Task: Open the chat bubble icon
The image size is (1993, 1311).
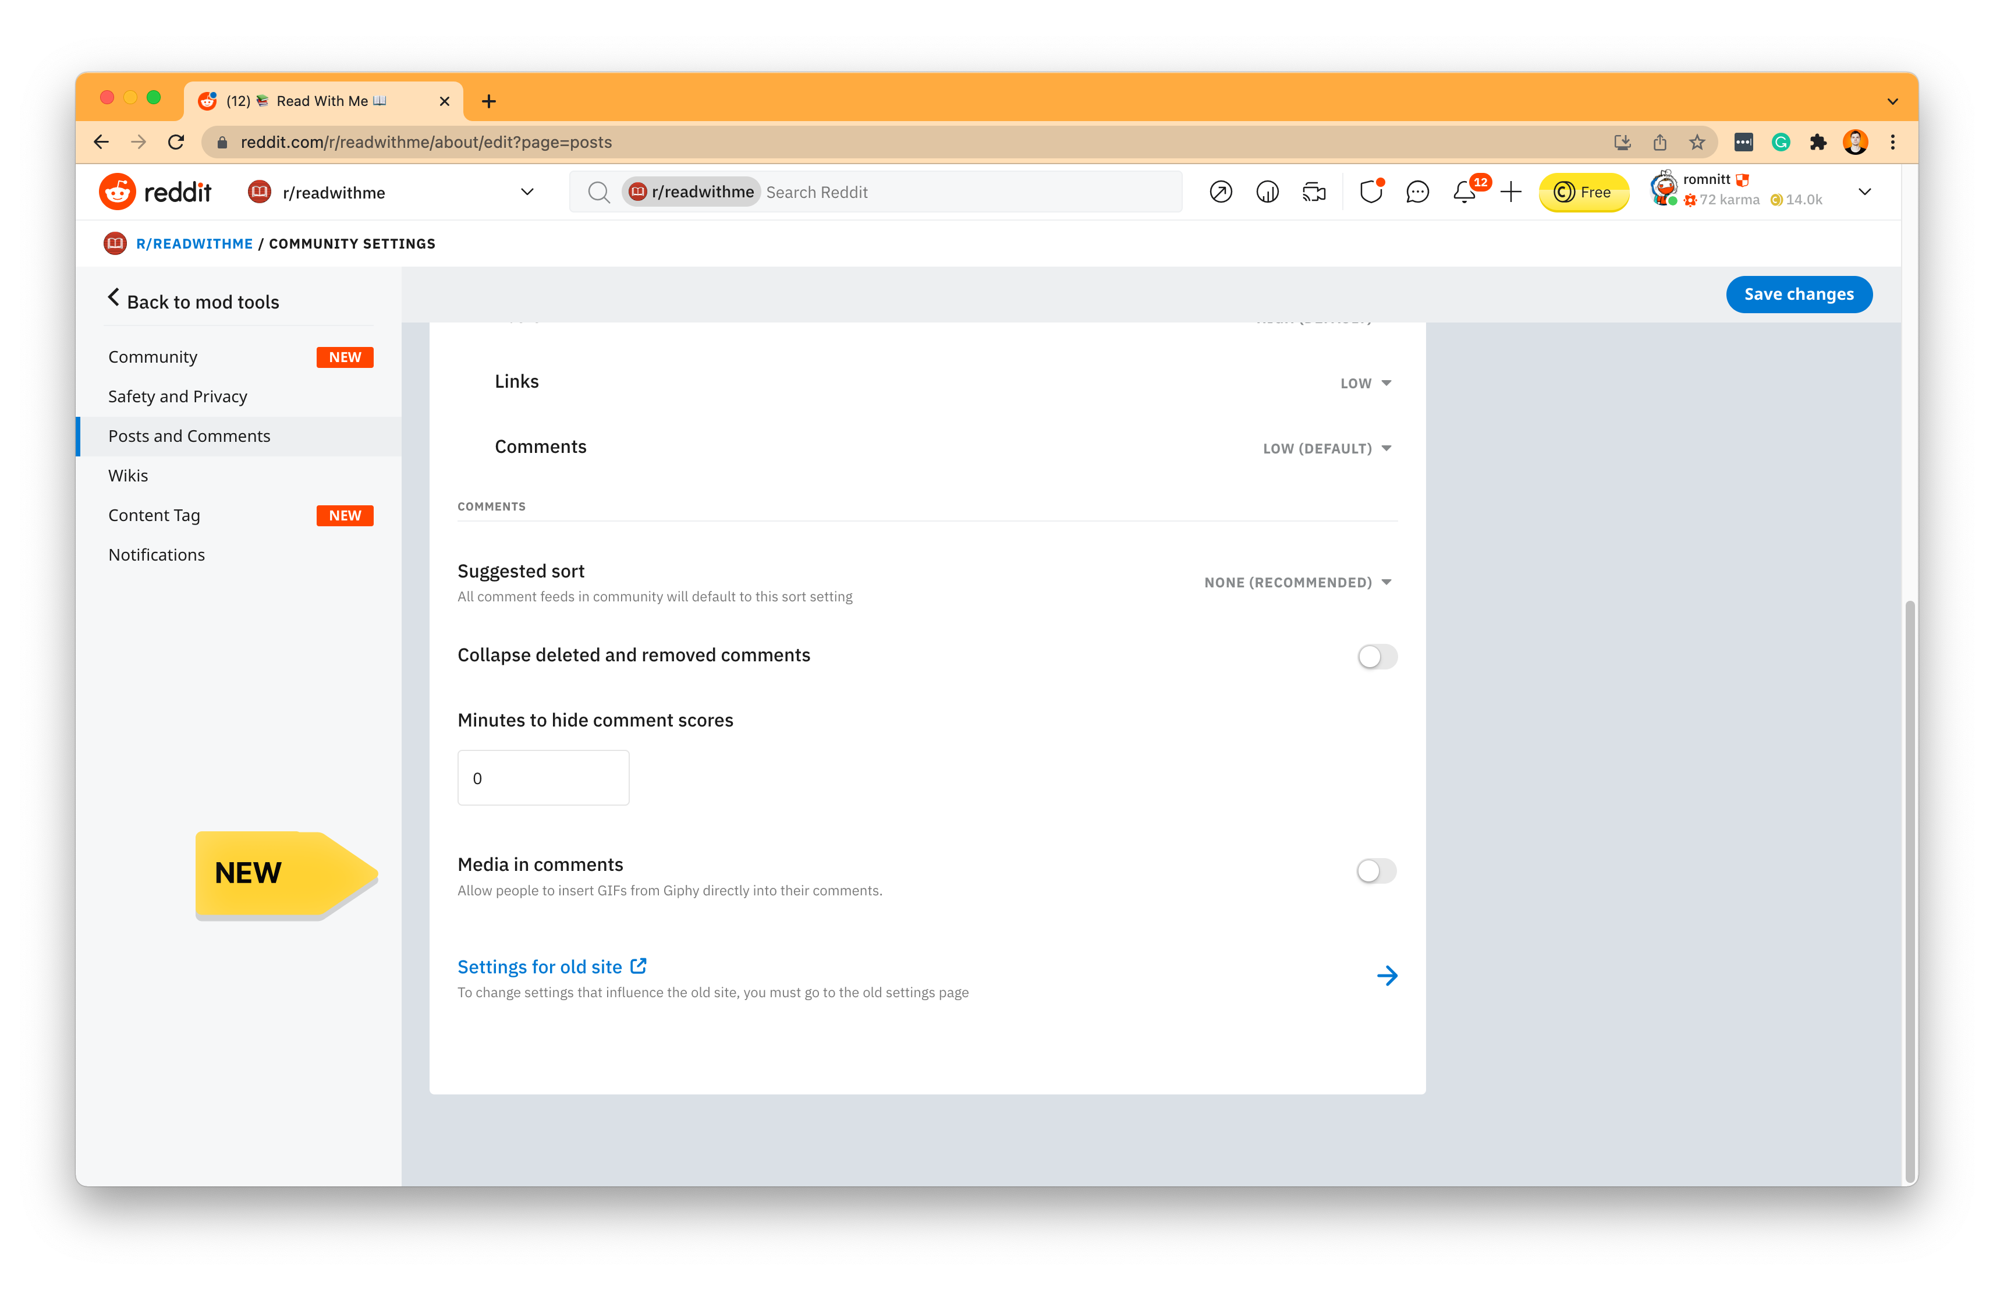Action: (x=1417, y=193)
